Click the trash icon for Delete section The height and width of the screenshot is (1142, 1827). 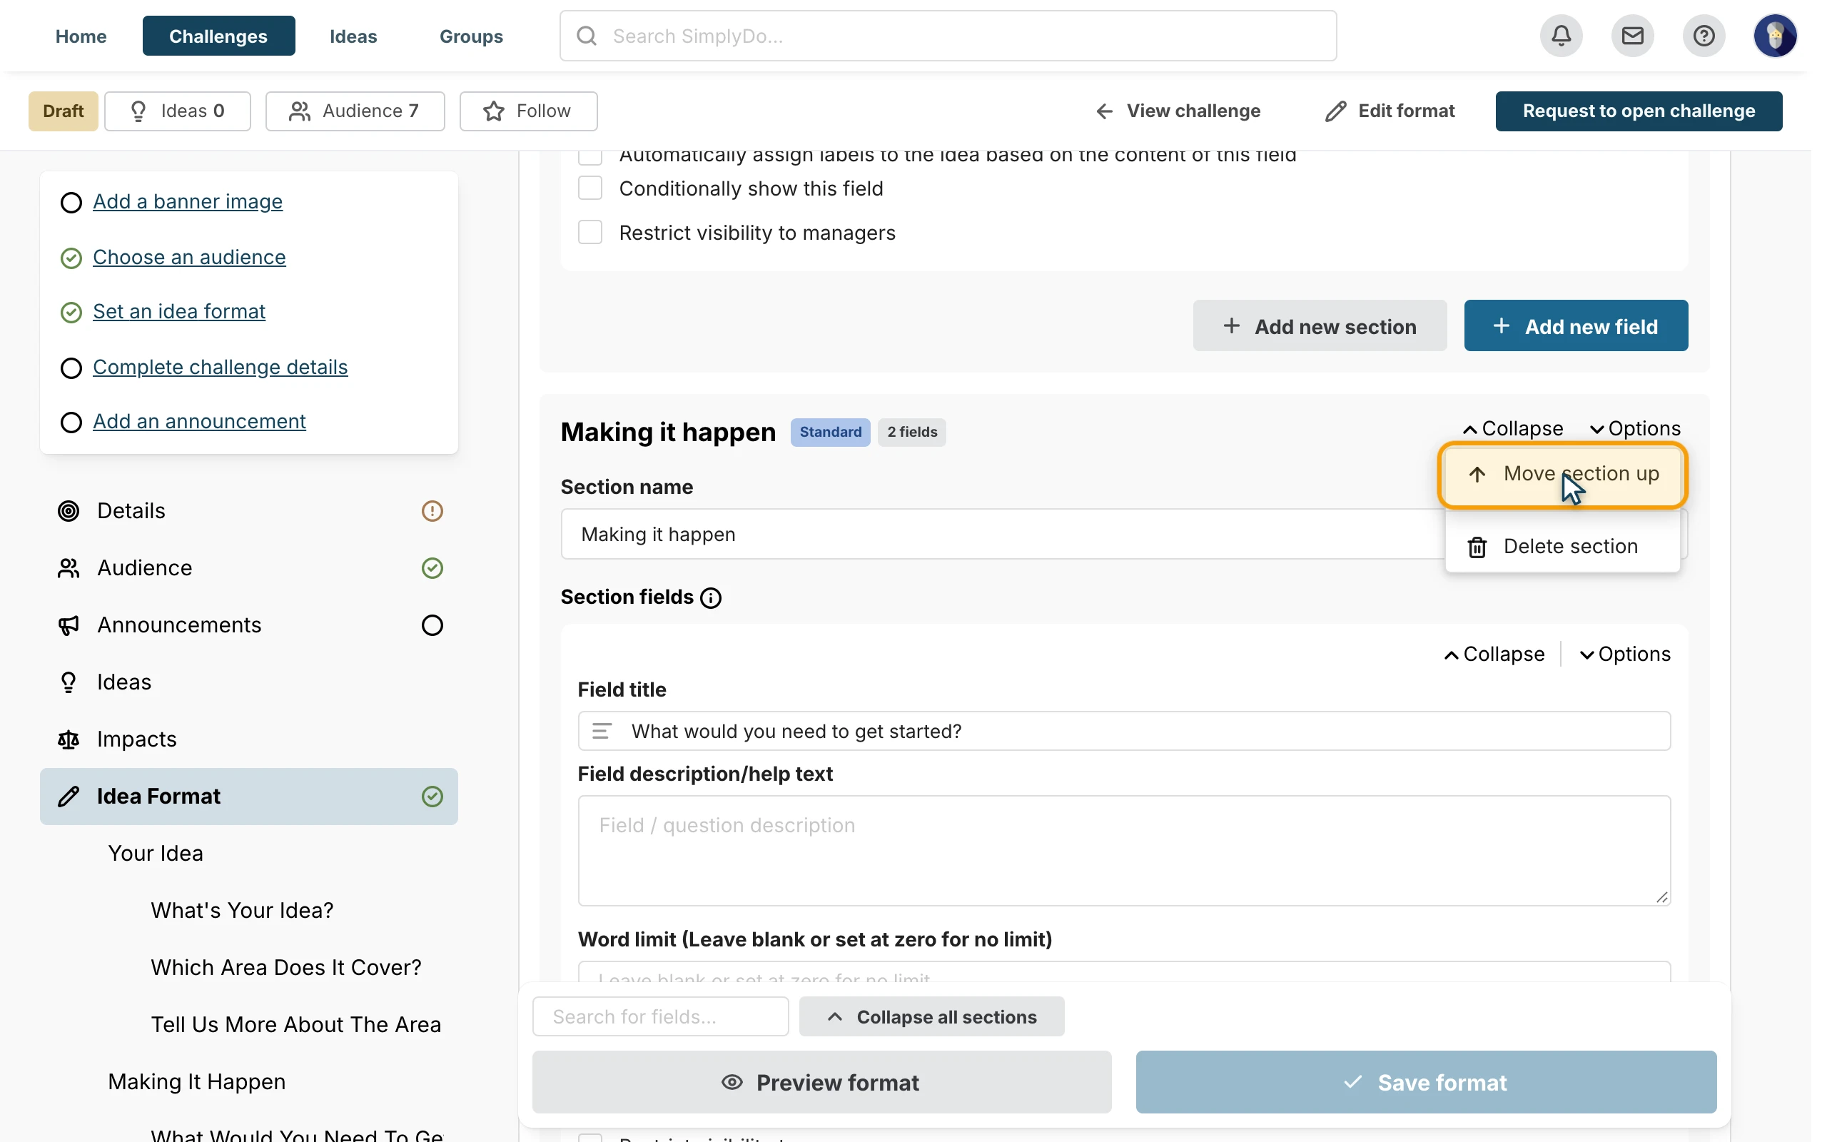(x=1477, y=547)
